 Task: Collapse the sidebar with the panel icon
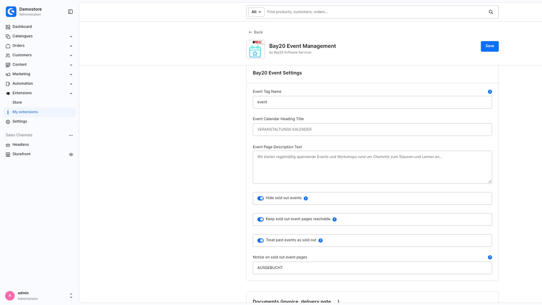coord(71,12)
